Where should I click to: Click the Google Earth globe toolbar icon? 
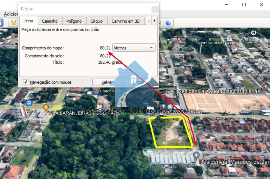pos(168,23)
